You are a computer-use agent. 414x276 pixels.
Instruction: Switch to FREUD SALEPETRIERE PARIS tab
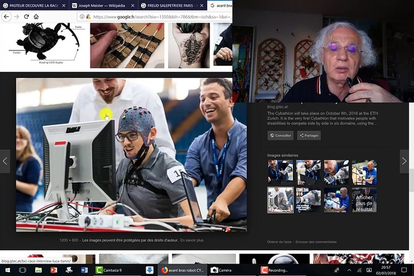172,5
